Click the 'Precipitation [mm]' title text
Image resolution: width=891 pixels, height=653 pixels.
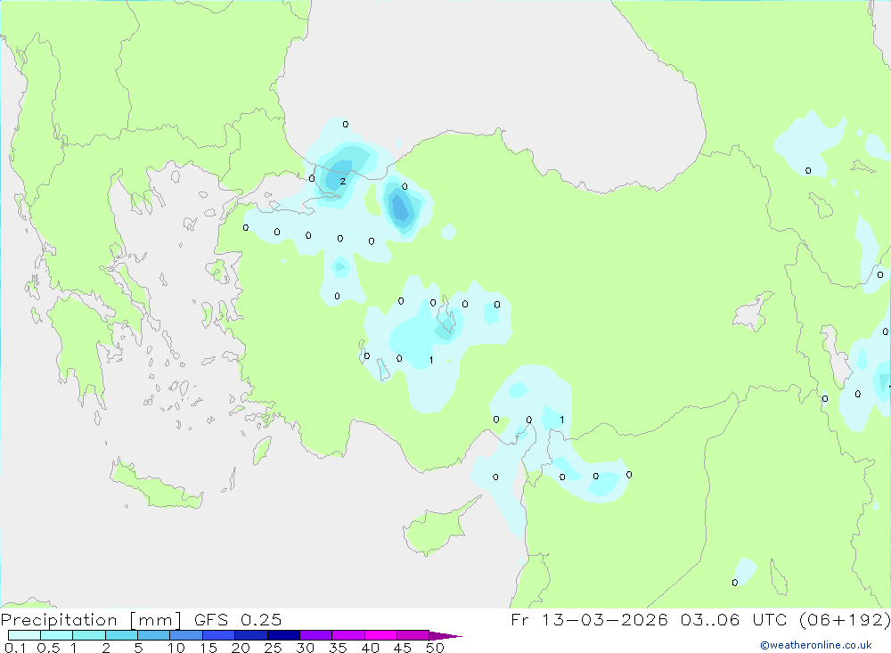(91, 620)
